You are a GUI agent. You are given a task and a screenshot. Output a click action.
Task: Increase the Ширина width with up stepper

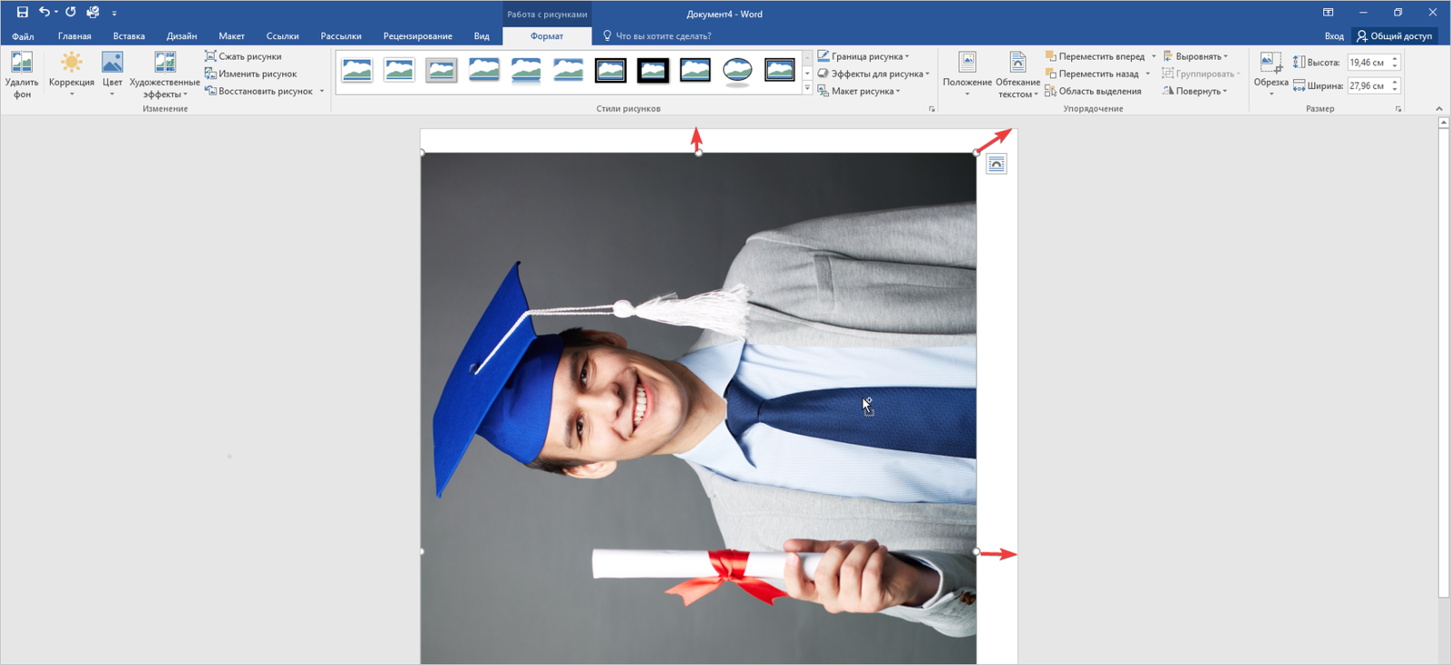(x=1395, y=82)
